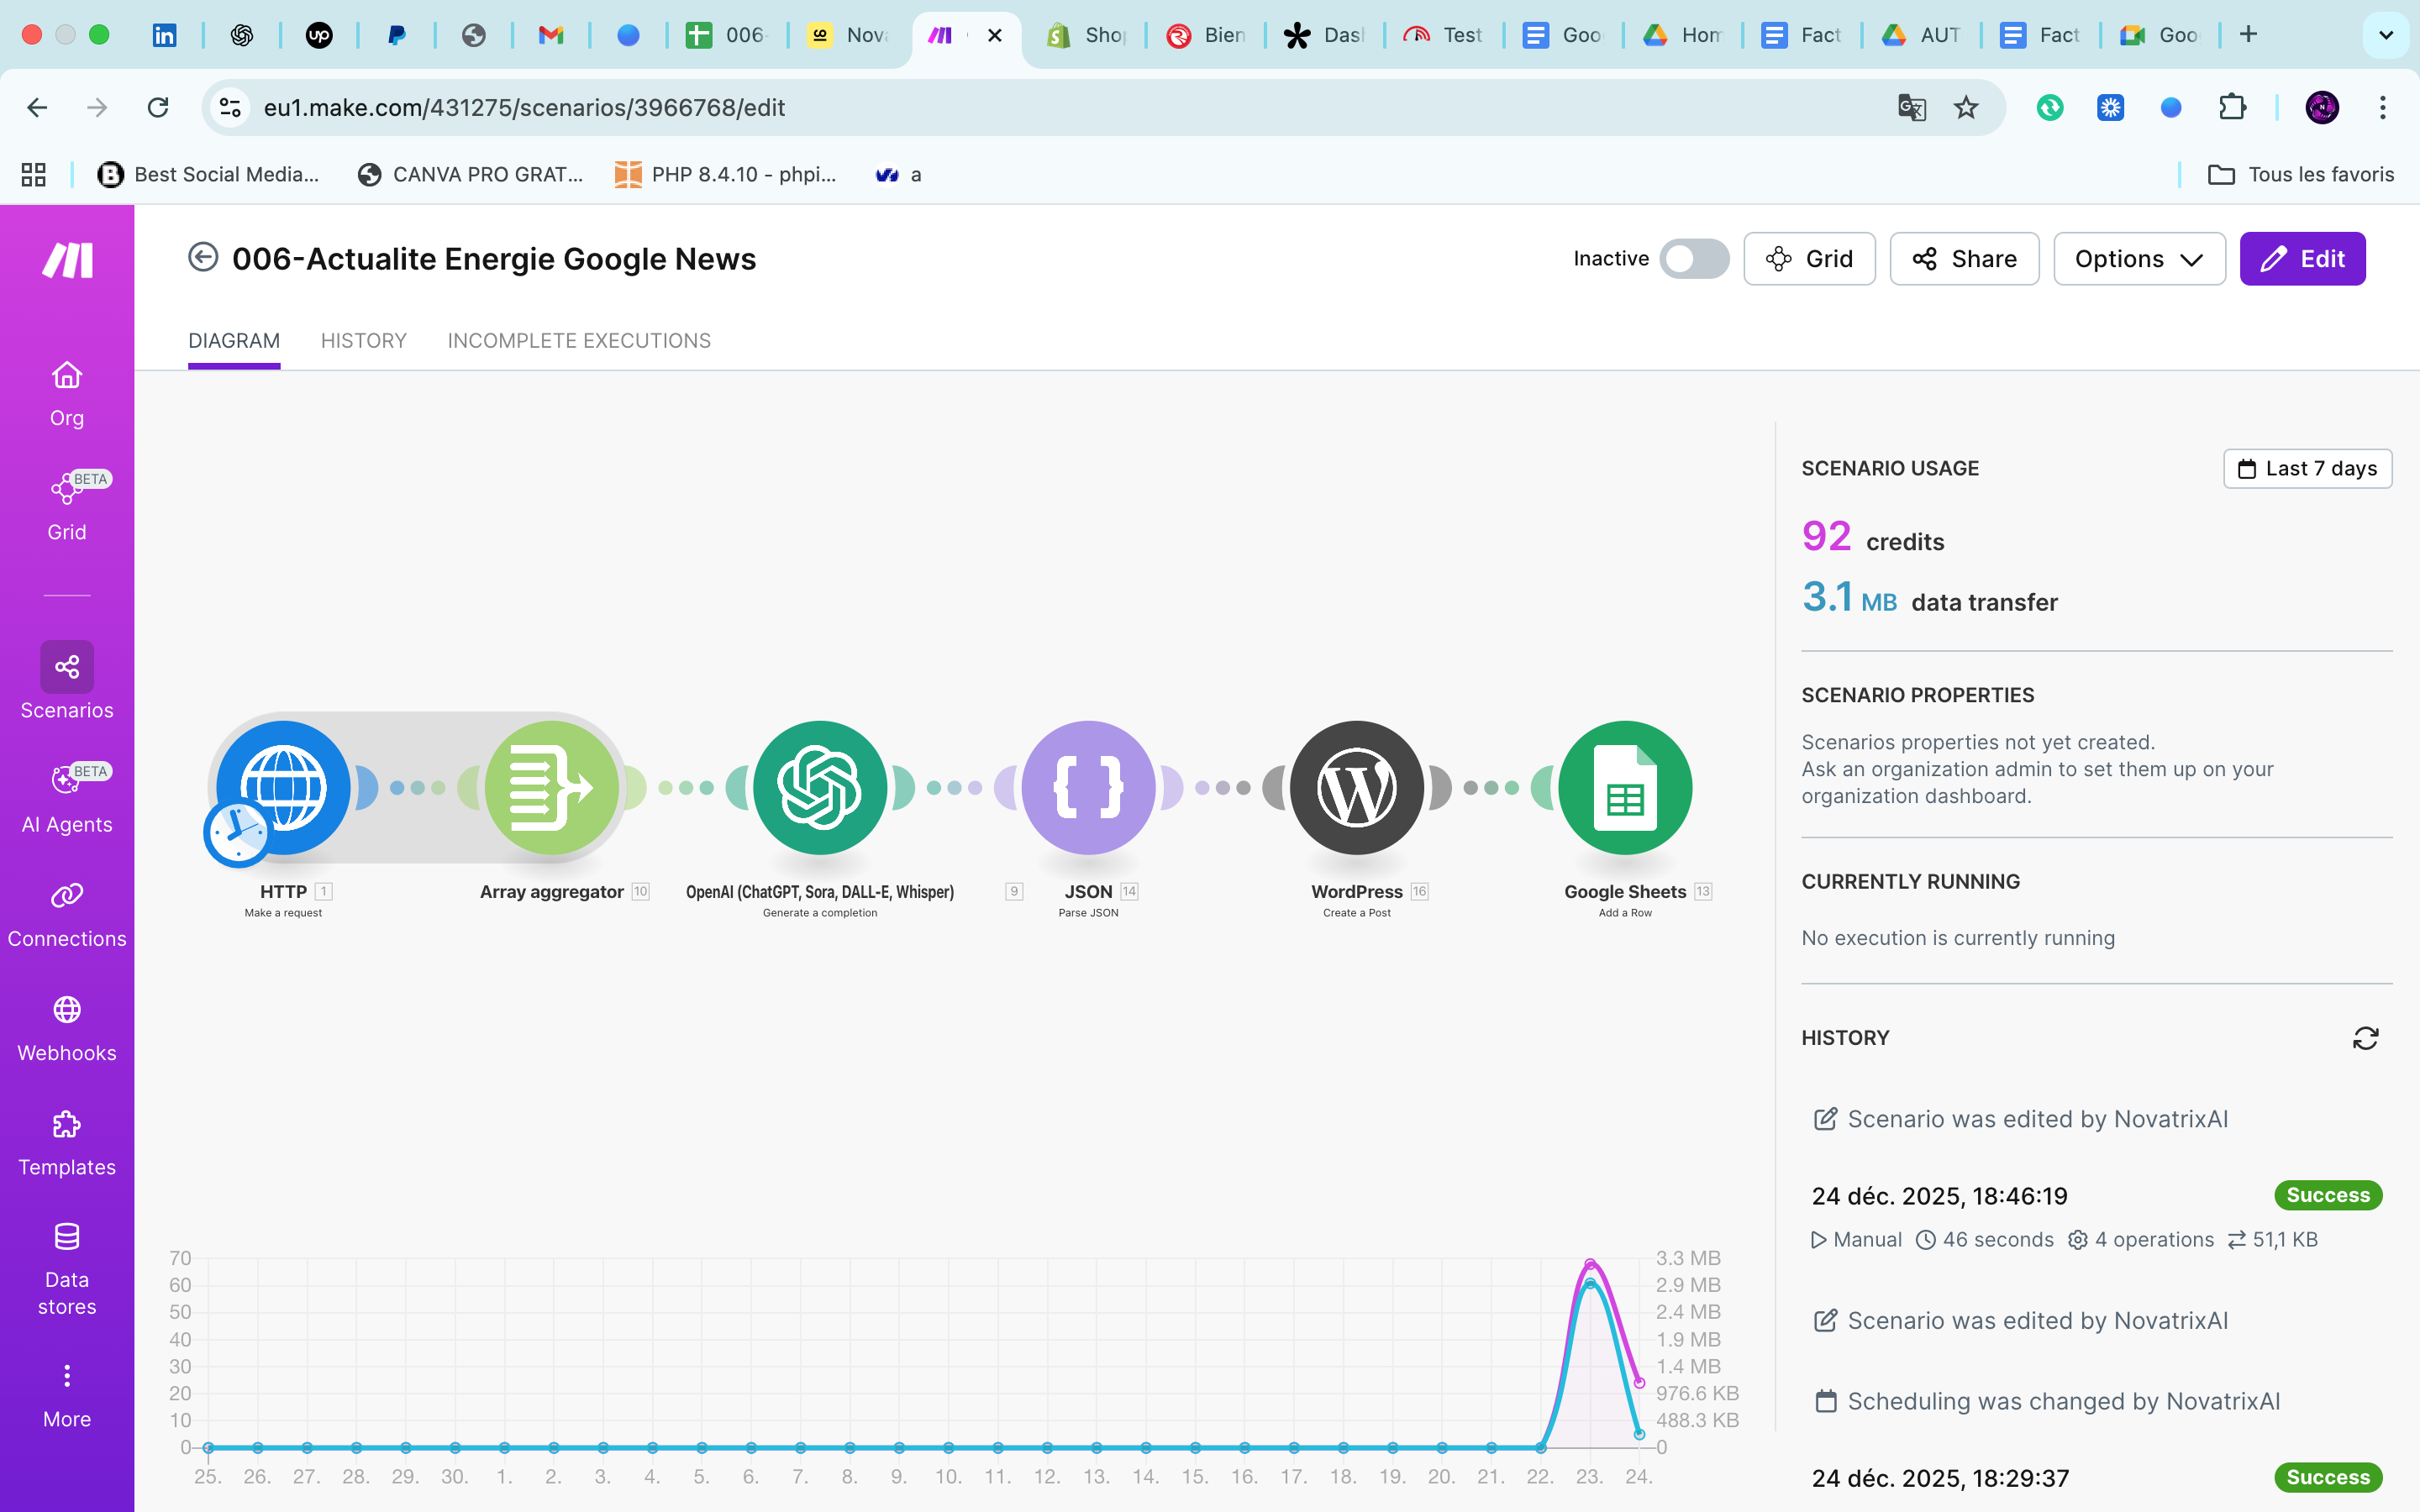Open the HTTP module schedule clock
Screen dimensions: 2420x1512
(x=237, y=832)
